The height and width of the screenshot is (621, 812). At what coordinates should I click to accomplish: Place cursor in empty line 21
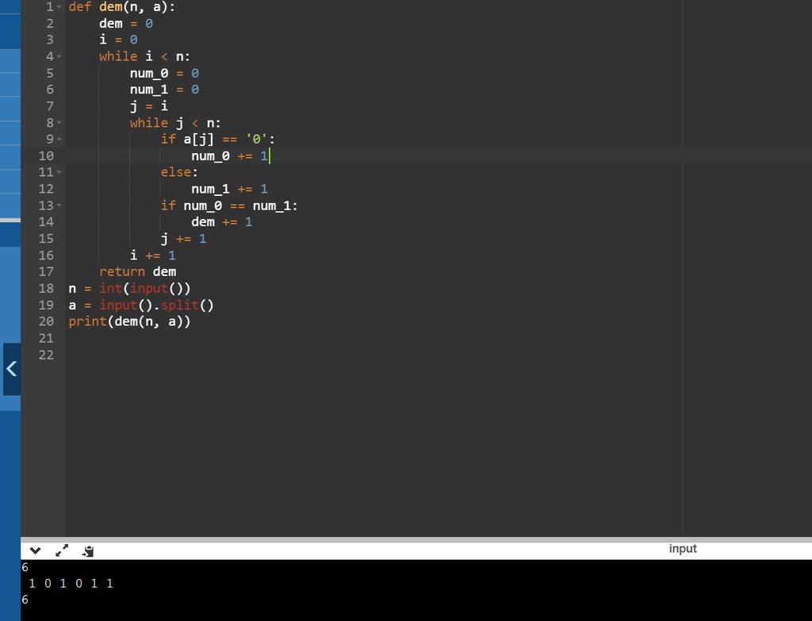tap(238, 338)
